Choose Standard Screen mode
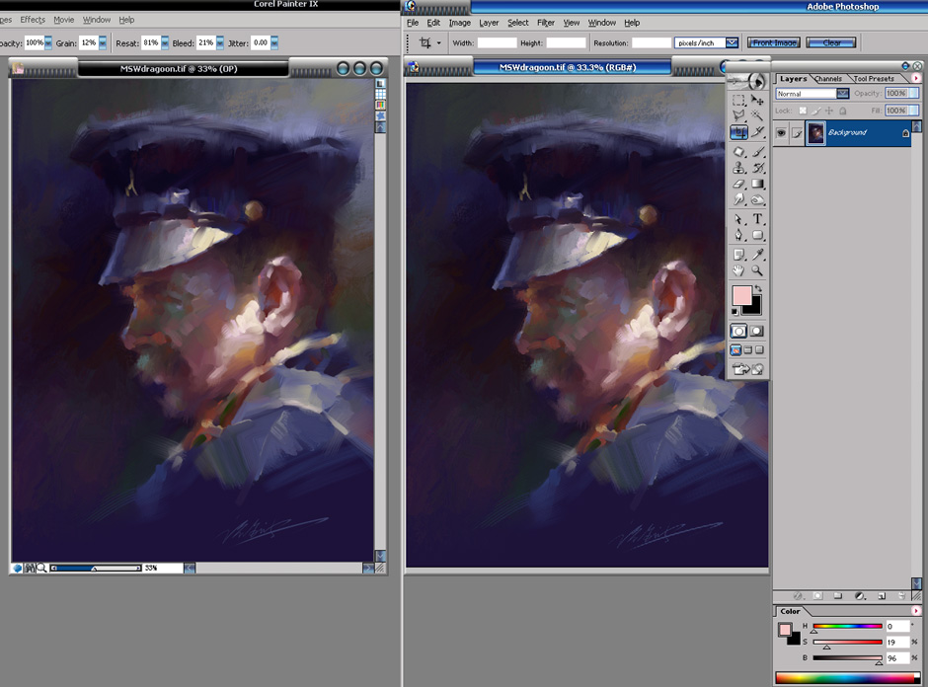Viewport: 928px width, 687px height. [x=735, y=350]
